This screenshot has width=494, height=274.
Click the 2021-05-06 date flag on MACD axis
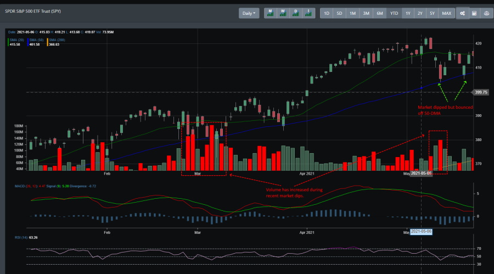(x=421, y=232)
